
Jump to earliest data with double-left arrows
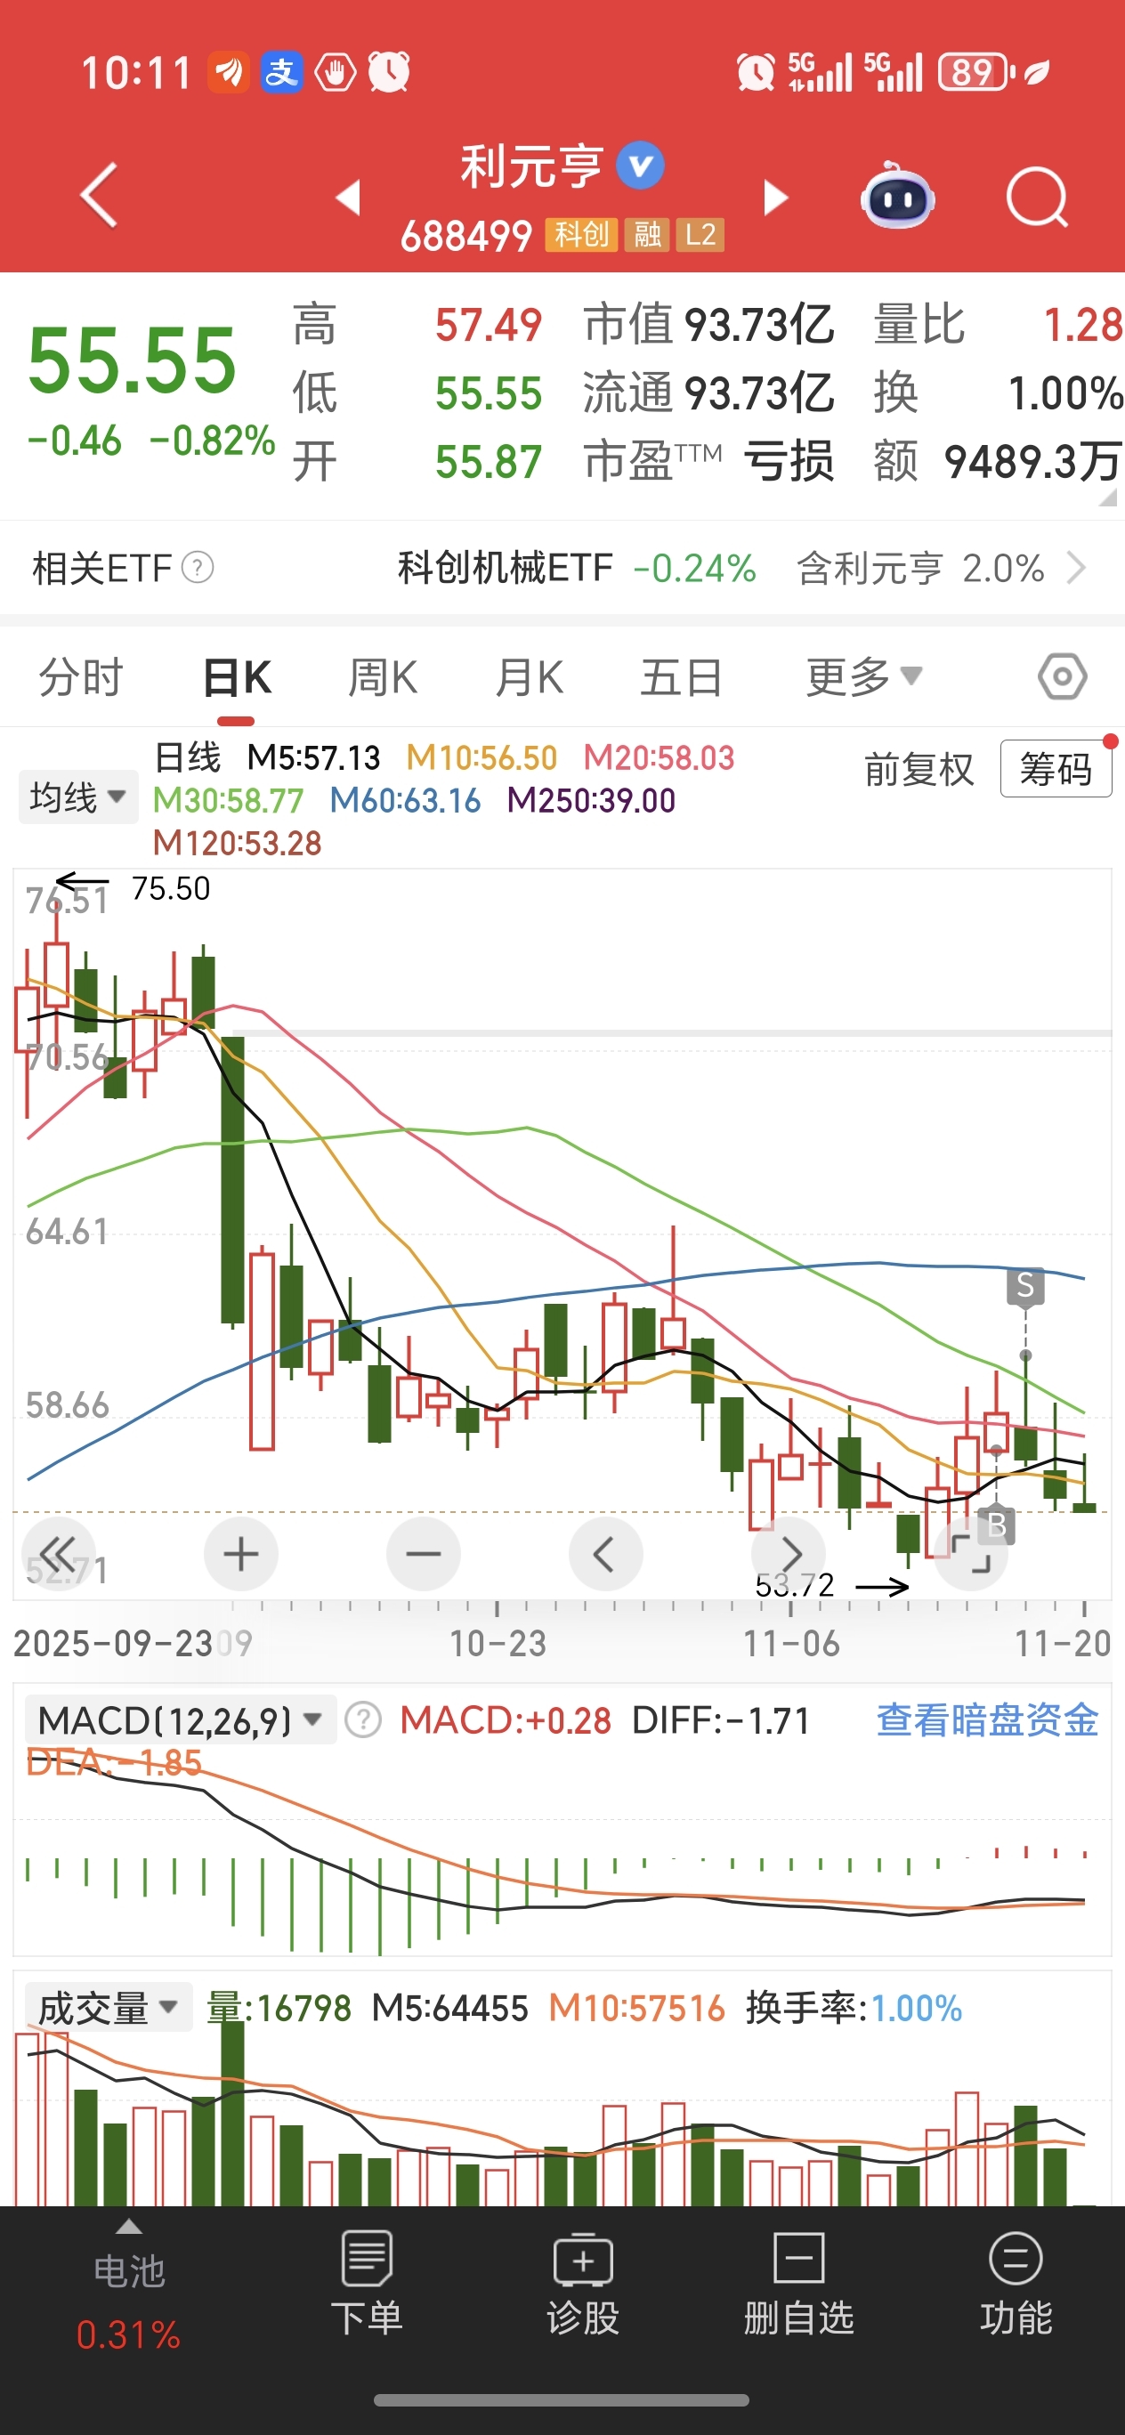point(58,1554)
